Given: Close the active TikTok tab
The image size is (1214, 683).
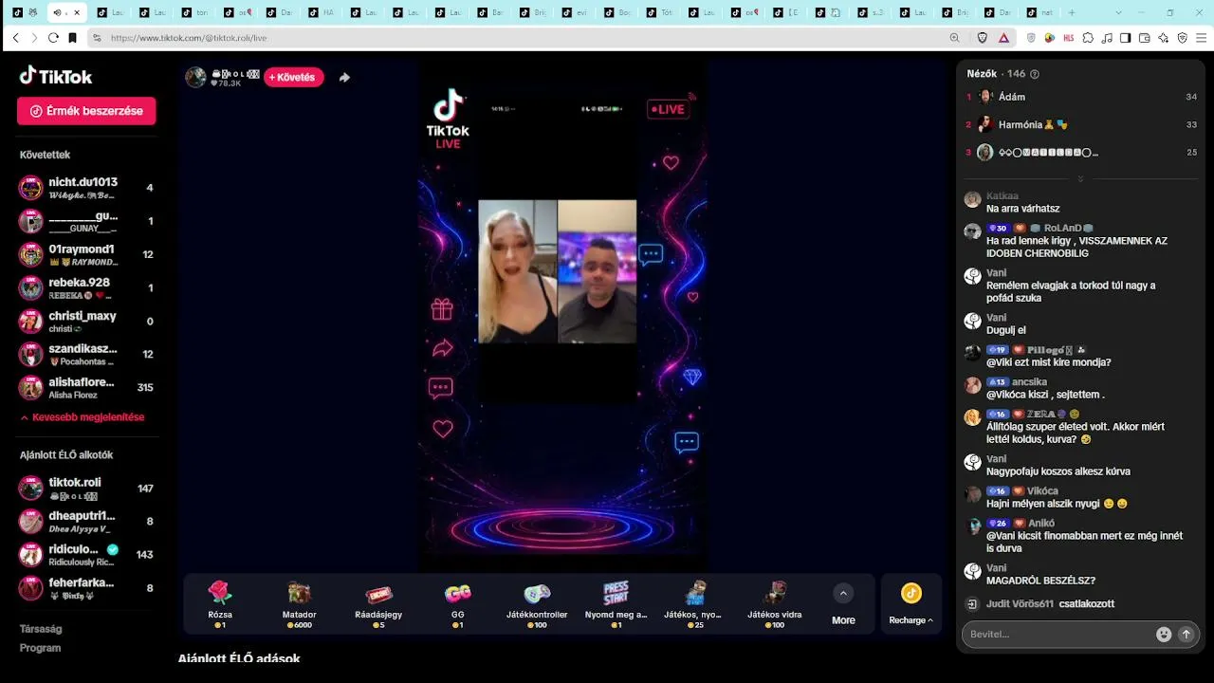Looking at the screenshot, I should (77, 12).
